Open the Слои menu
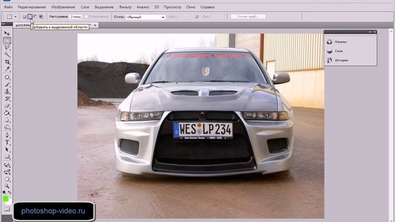This screenshot has height=222, width=395. pyautogui.click(x=85, y=7)
